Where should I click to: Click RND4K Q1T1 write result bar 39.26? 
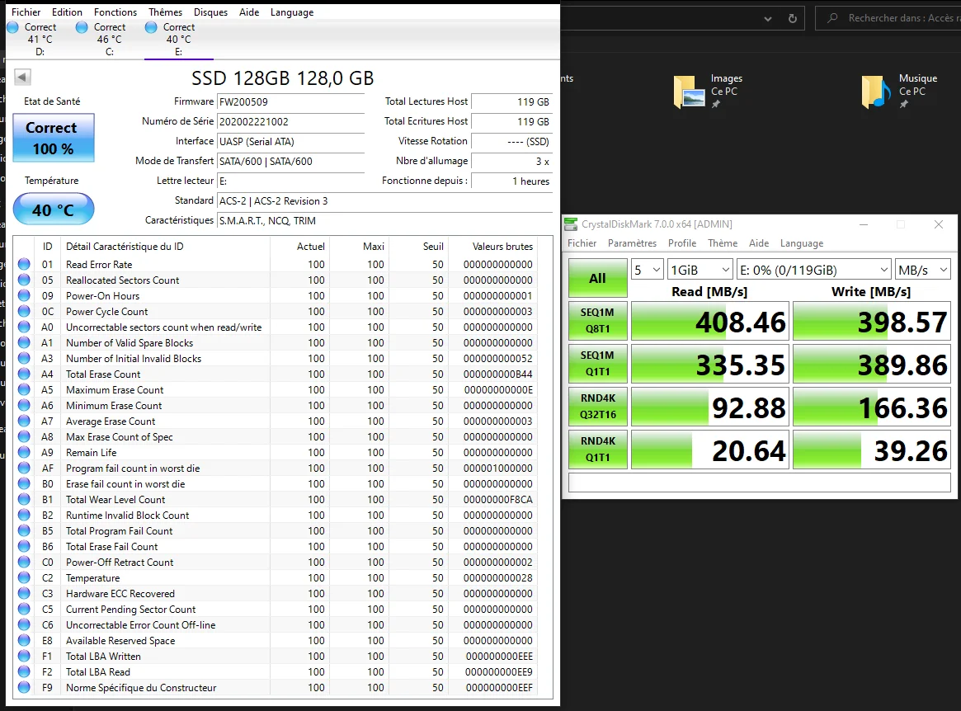(872, 450)
